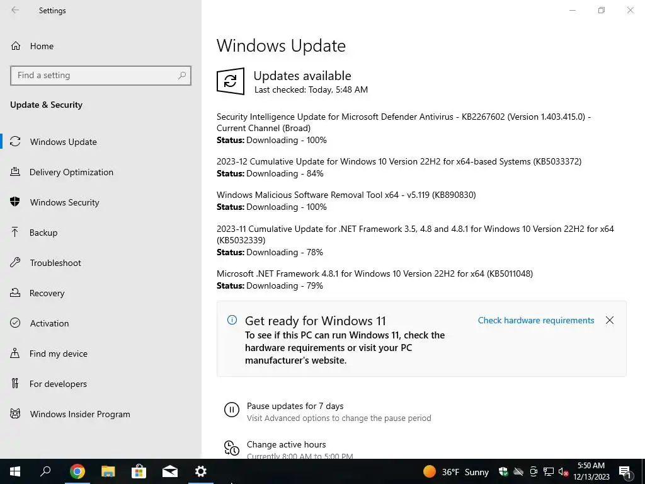The width and height of the screenshot is (645, 484).
Task: Click Pause updates for 7 days
Action: pos(295,406)
